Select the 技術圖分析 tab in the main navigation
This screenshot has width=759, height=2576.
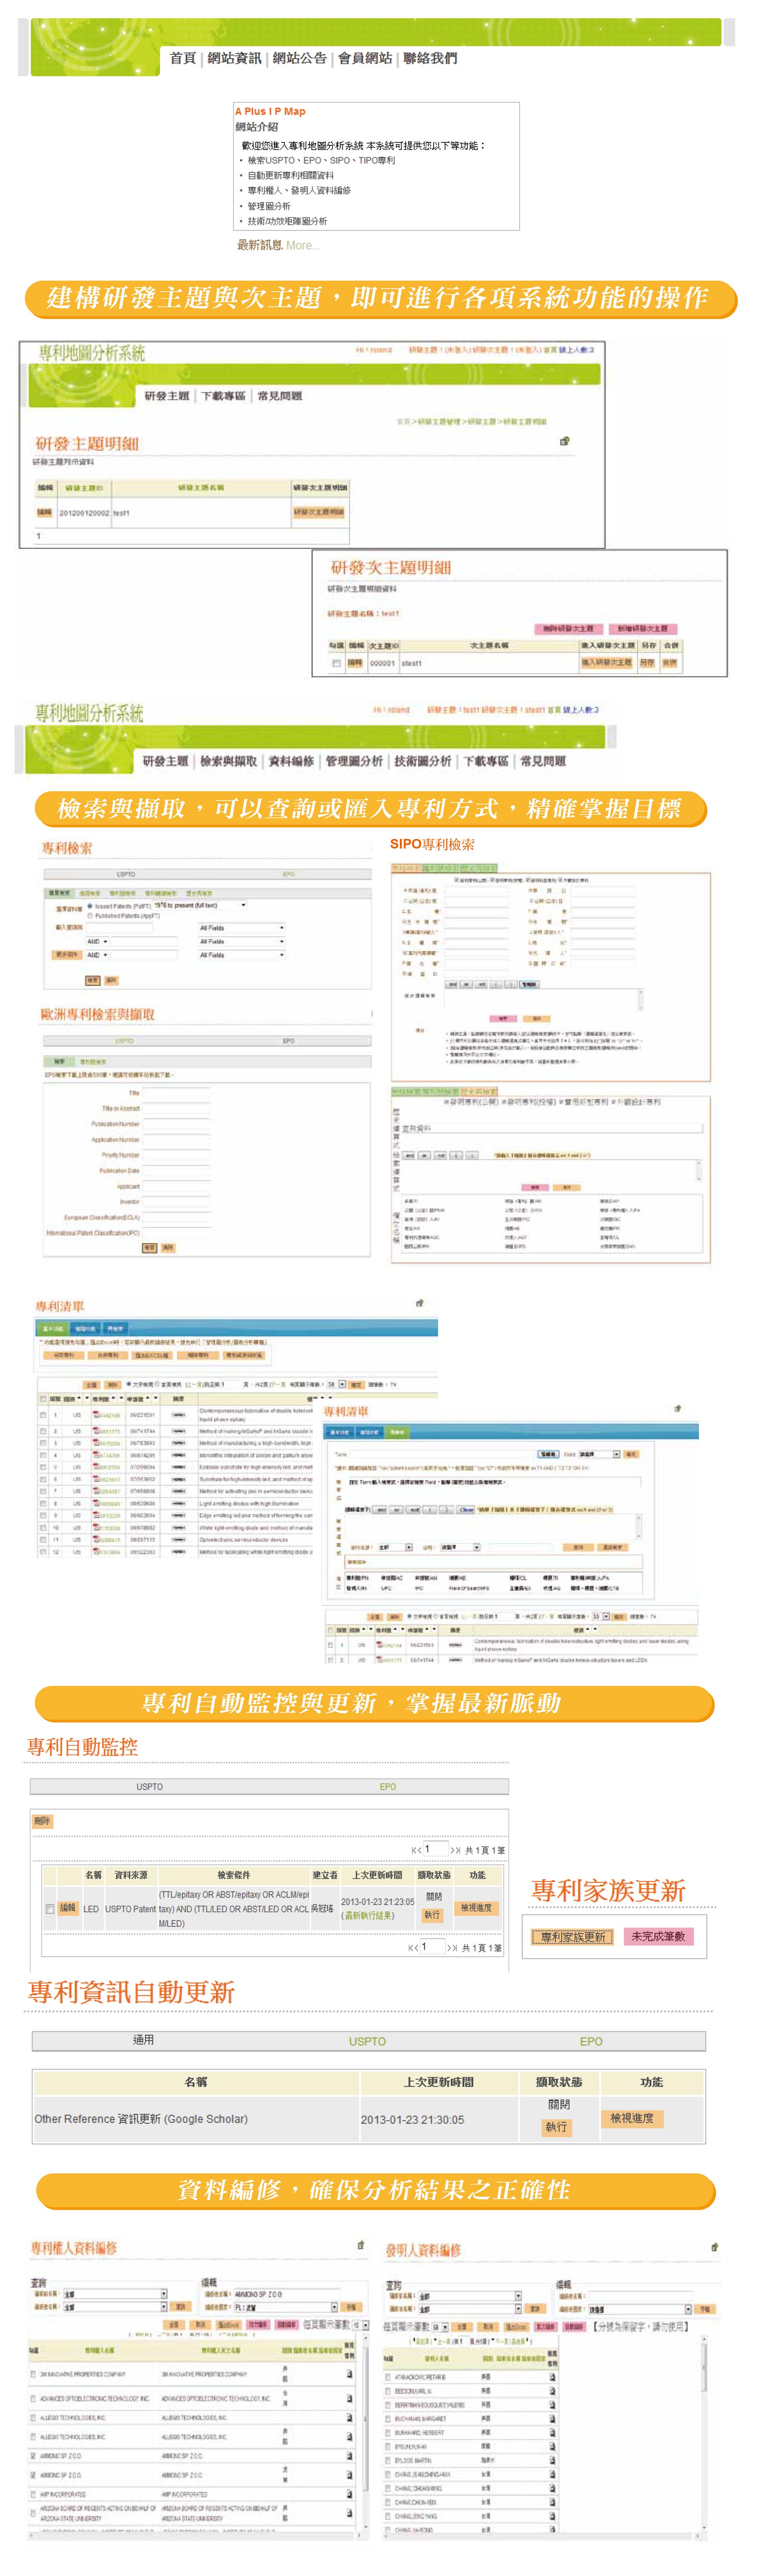pos(422,761)
